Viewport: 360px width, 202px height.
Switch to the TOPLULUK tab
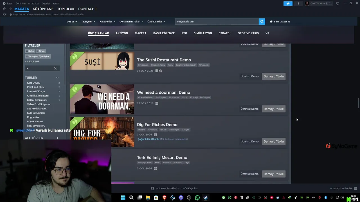[x=66, y=9]
